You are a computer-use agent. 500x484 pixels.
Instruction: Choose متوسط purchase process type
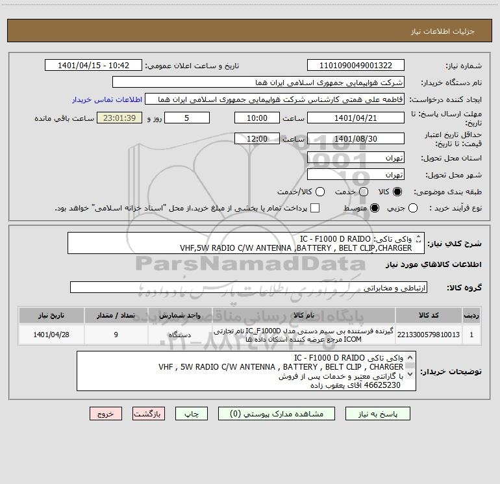pos(375,208)
